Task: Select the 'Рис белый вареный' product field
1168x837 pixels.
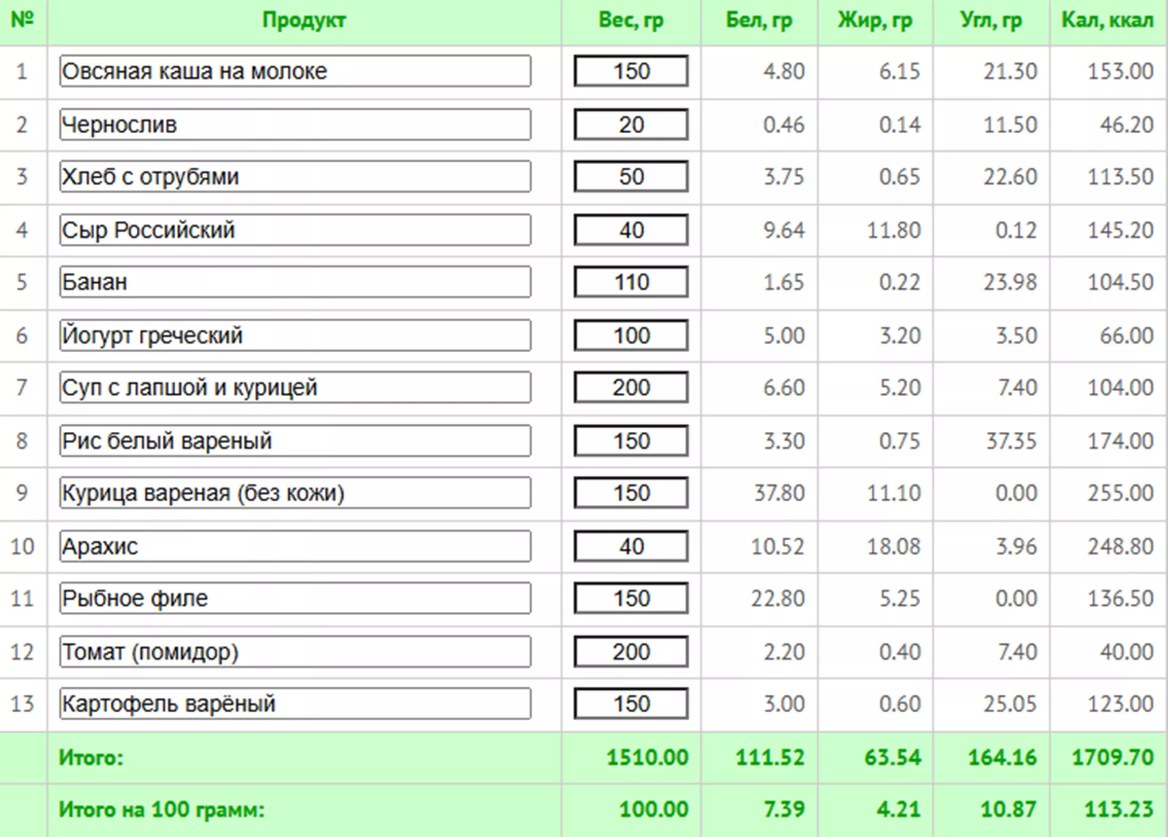Action: pos(295,441)
